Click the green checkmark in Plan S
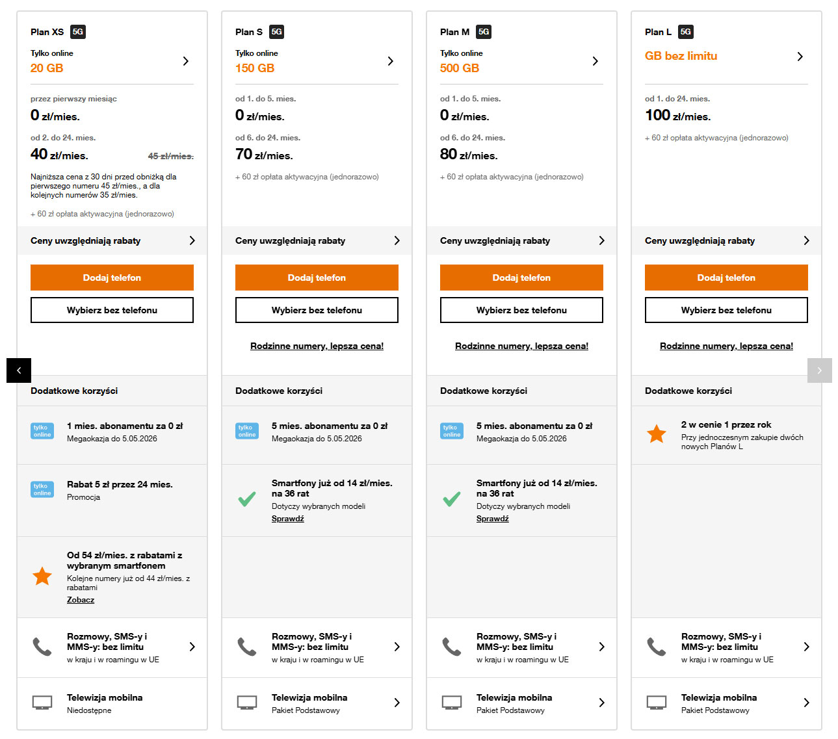Screen dimensions: 838x739 point(247,499)
